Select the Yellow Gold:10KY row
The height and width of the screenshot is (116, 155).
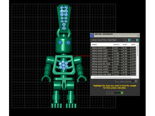point(114,51)
